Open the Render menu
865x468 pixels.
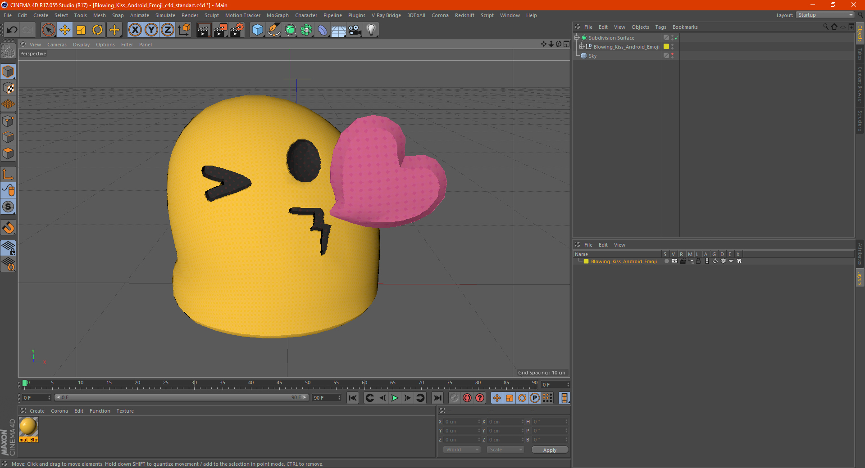tap(190, 15)
